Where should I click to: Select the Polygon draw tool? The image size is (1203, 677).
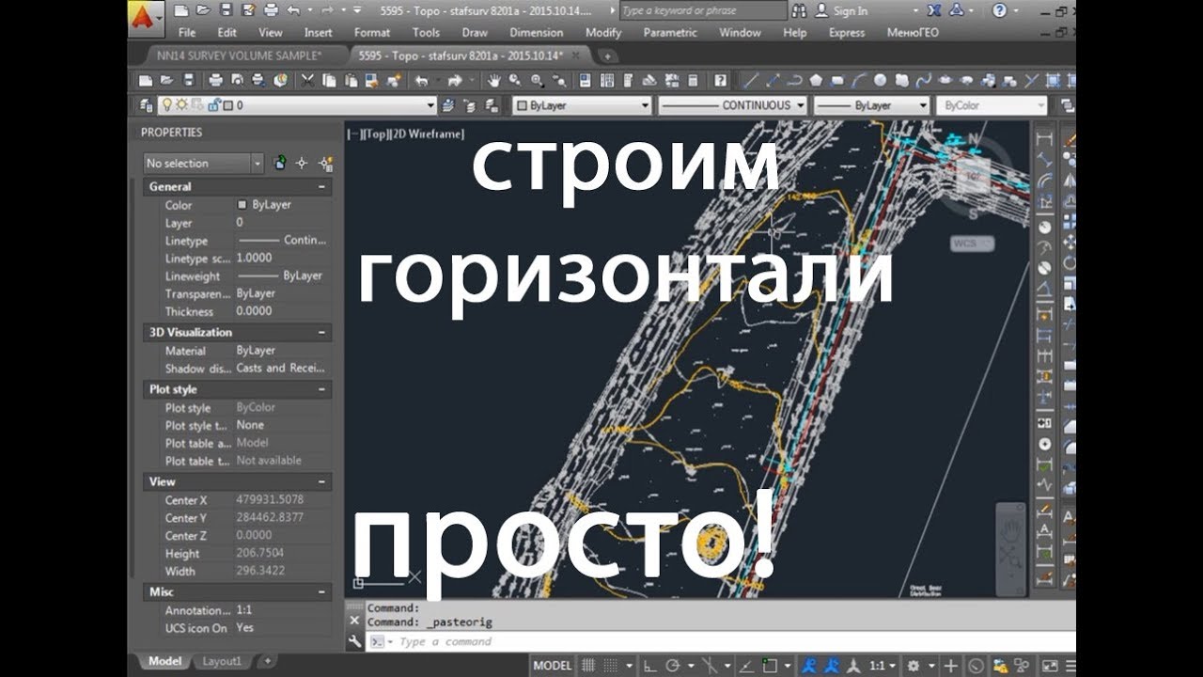coord(816,81)
